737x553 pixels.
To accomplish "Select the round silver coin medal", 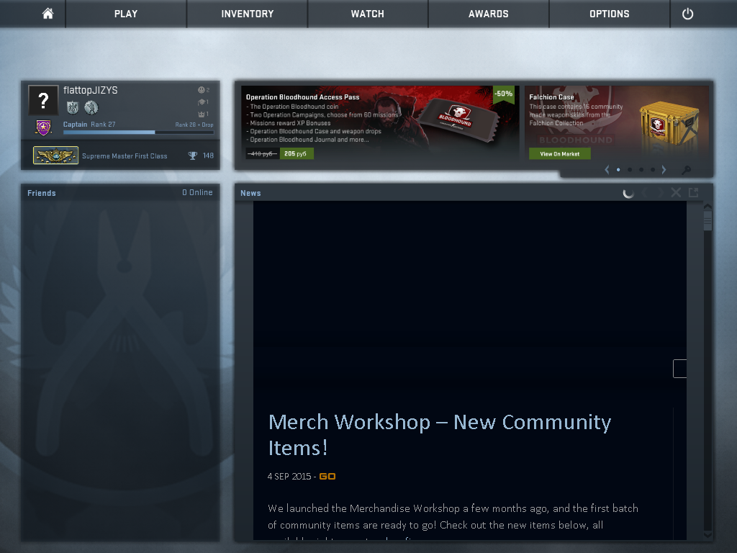I will point(91,108).
